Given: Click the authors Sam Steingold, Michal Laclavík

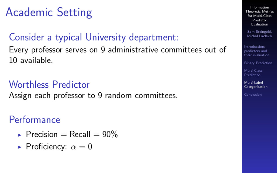Looking at the screenshot, I should click(259, 34).
